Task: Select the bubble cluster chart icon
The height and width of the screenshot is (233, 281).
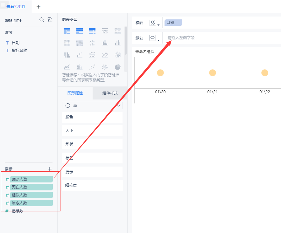Action: click(105, 67)
